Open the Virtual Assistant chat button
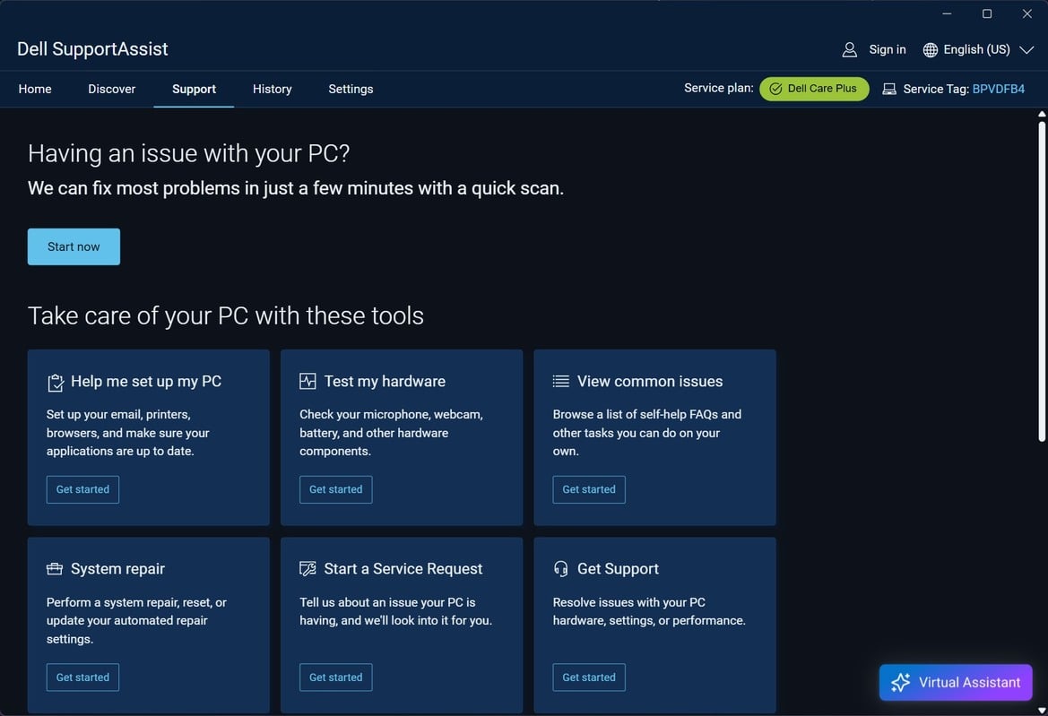 click(x=955, y=683)
